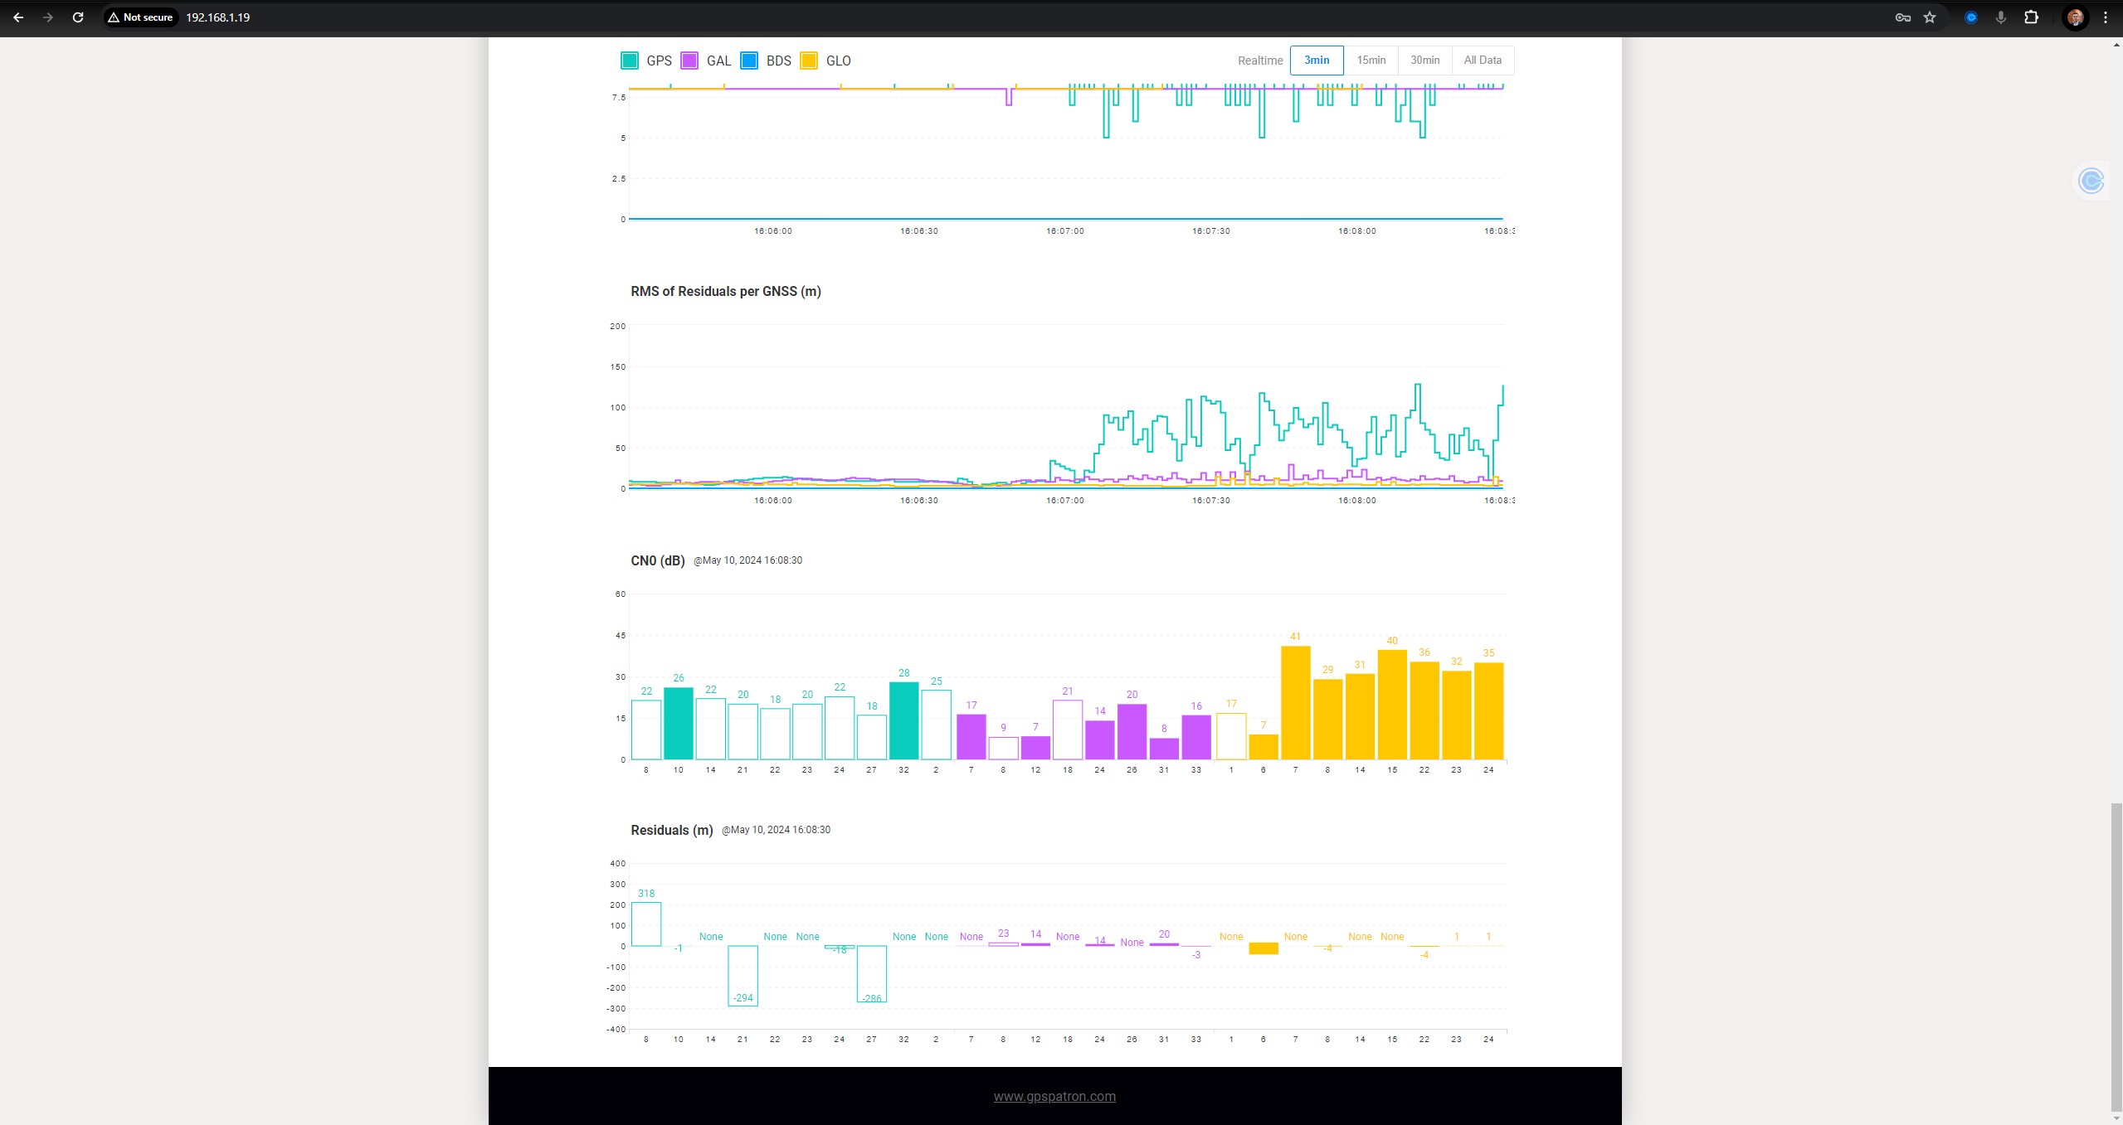Open the blue circular extension in toolbar
The width and height of the screenshot is (2123, 1125).
click(x=1971, y=17)
